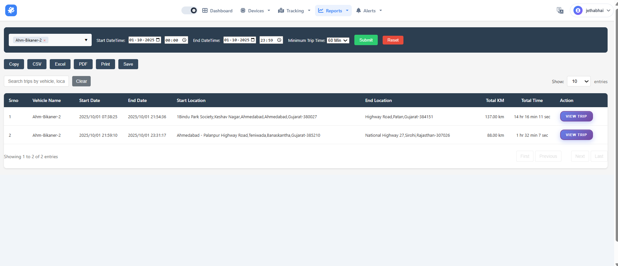618x266 pixels.
Task: Click the jethabhai user avatar icon
Action: coord(578,10)
